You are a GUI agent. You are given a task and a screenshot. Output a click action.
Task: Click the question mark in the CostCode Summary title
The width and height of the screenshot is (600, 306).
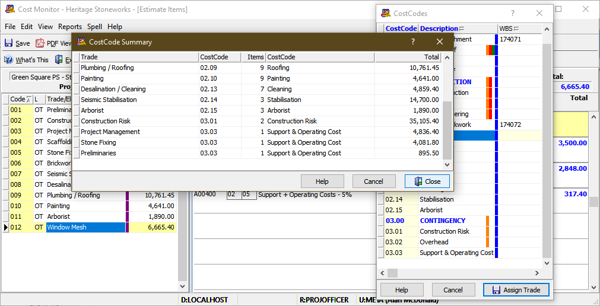(413, 42)
